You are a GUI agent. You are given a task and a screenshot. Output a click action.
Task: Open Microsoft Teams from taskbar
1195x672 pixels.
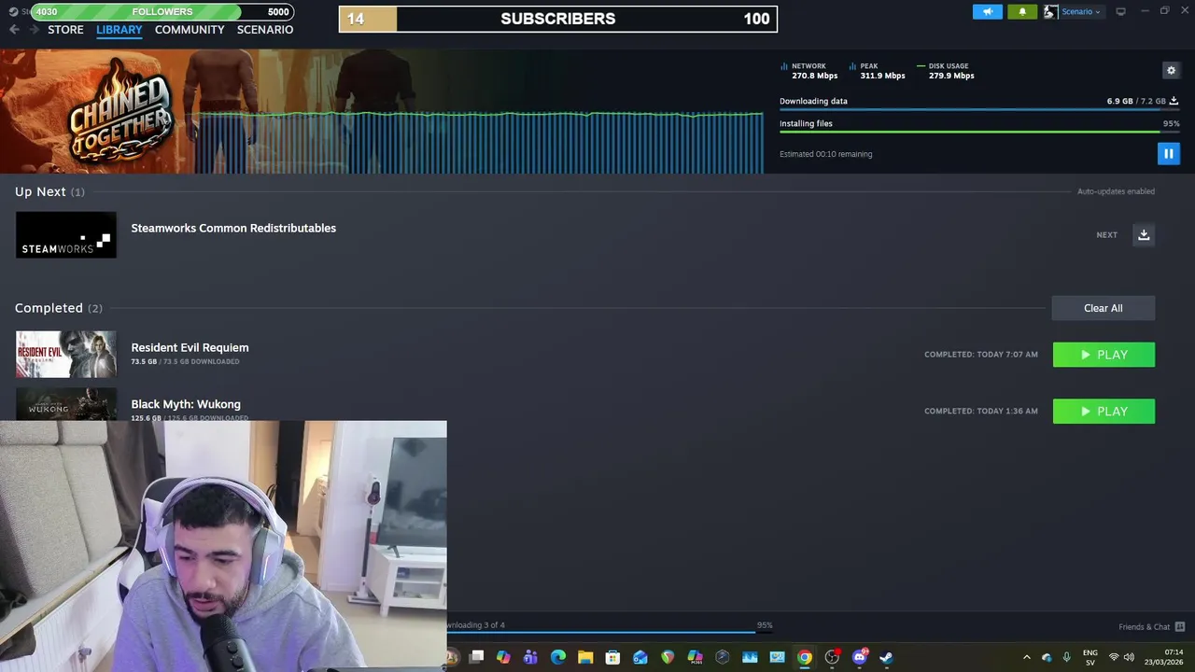[x=530, y=657]
